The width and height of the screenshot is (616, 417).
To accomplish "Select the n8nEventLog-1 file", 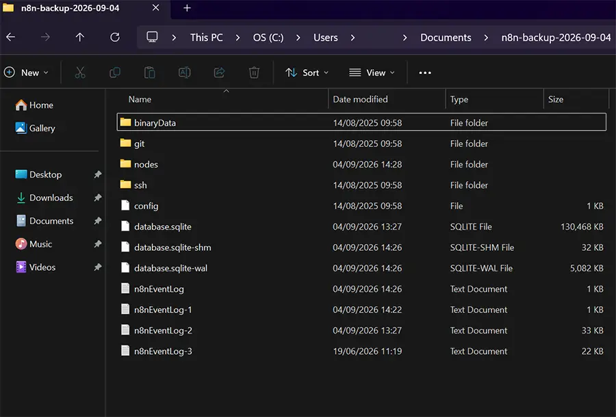I will [361, 310].
